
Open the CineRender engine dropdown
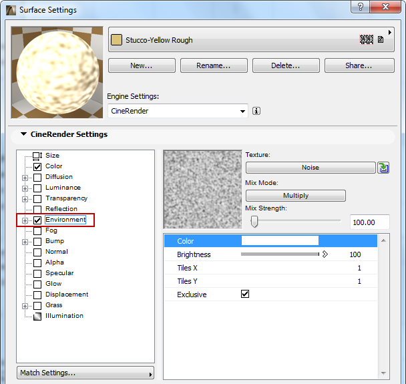coord(178,111)
